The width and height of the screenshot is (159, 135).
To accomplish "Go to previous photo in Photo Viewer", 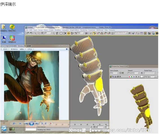I will click(26, 123).
